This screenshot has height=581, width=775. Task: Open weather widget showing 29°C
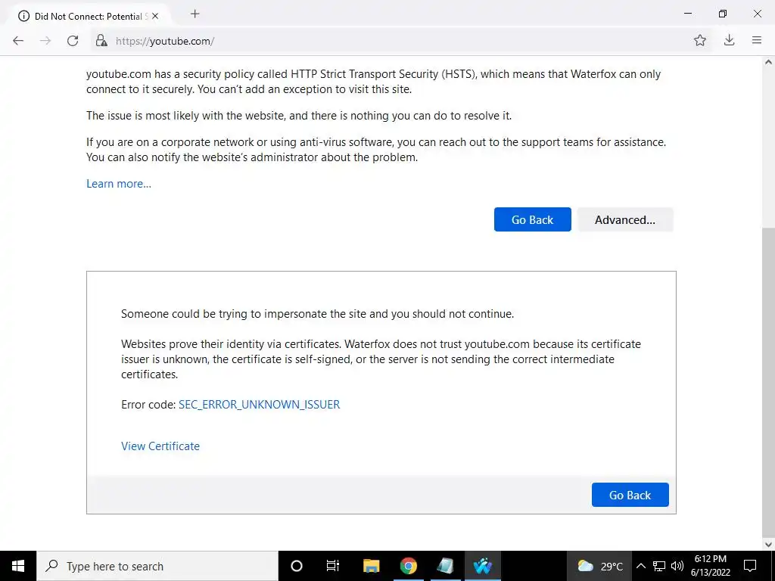click(600, 566)
